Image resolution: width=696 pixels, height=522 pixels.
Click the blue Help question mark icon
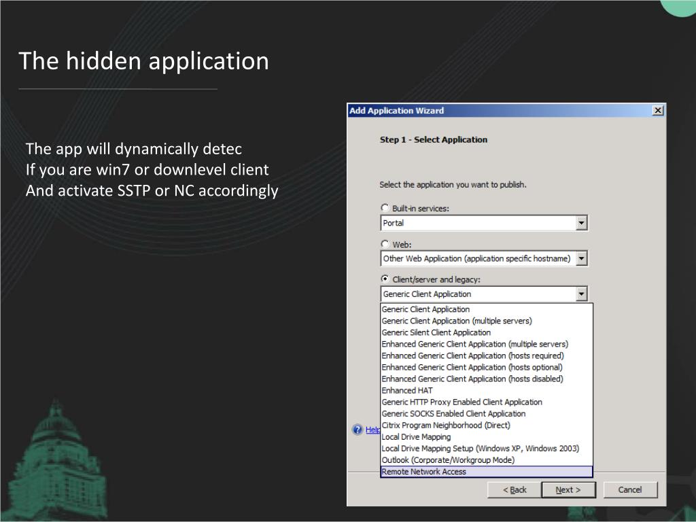(358, 430)
